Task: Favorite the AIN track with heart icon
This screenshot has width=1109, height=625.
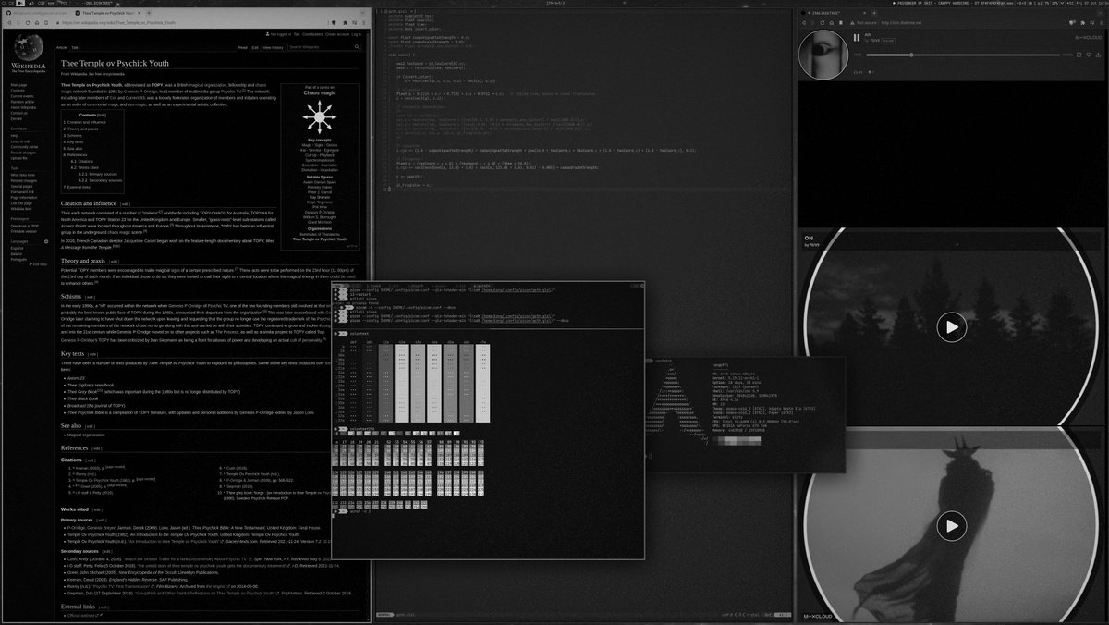Action: (x=1089, y=55)
